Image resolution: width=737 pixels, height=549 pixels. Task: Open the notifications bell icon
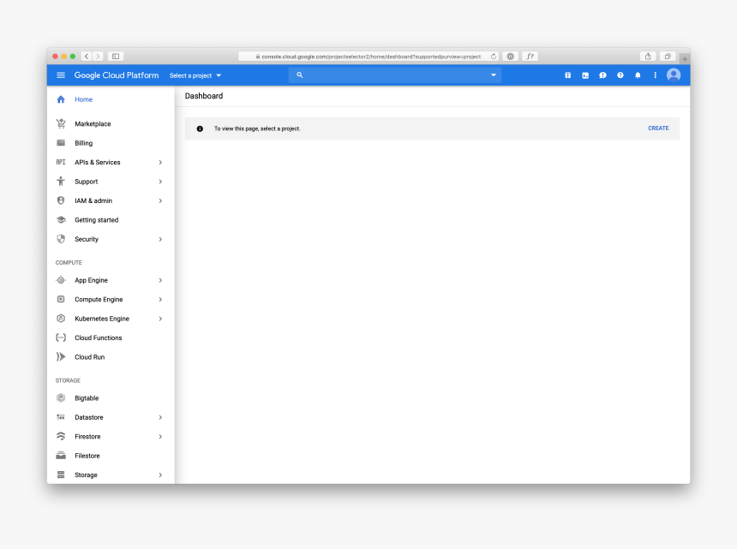click(637, 75)
